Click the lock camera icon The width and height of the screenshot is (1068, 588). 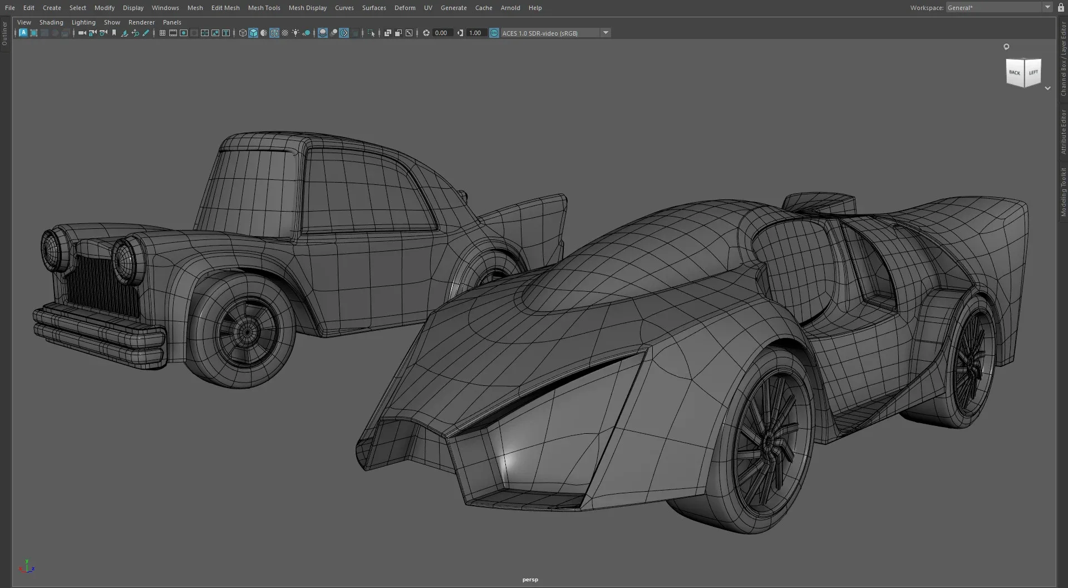coord(92,33)
